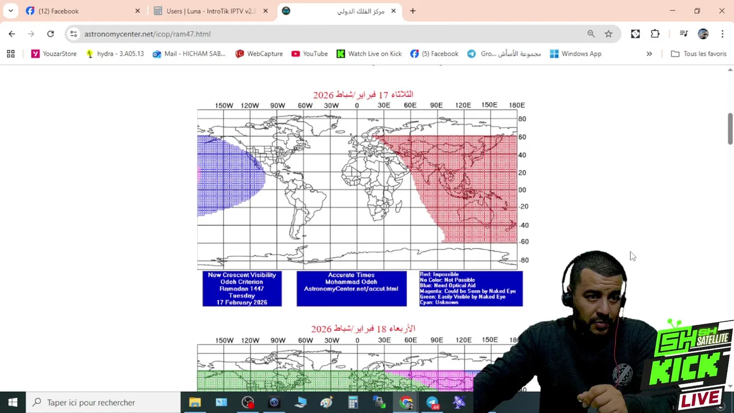Reload the astronomycenter.net page
The width and height of the screenshot is (734, 413).
coord(50,34)
